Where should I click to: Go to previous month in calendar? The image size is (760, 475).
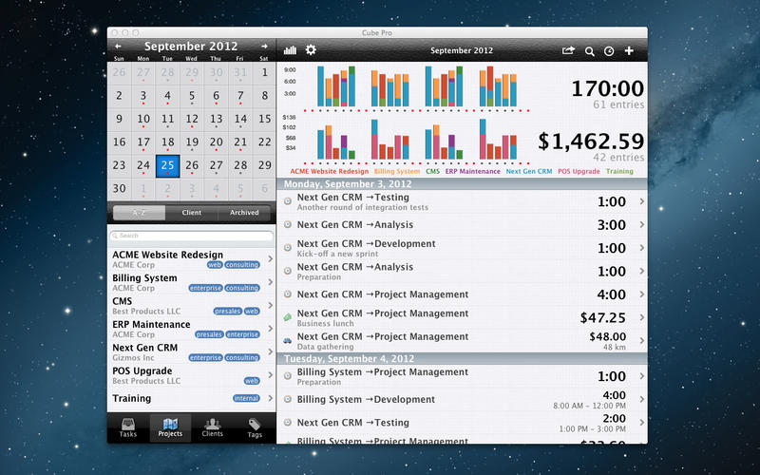[118, 46]
